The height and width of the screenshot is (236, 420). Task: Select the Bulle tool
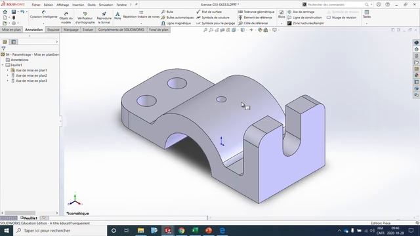167,12
